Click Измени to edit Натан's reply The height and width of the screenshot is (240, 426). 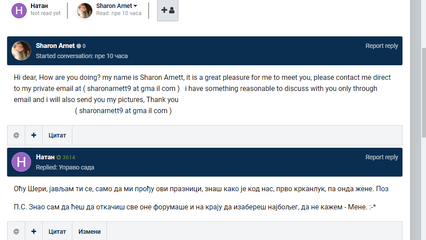90,232
